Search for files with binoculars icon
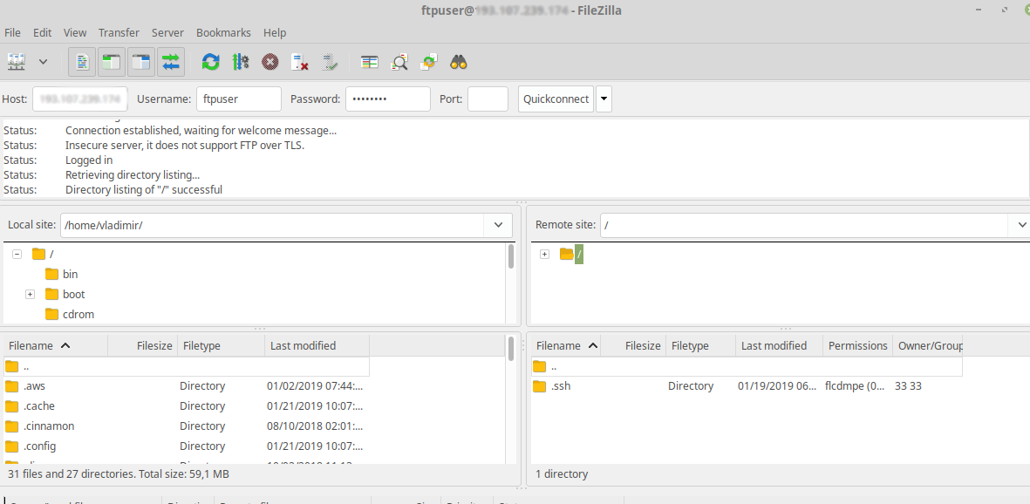 coord(459,63)
